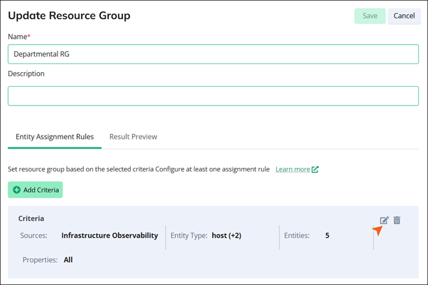
Task: Select the Infrastructure Observability source value
Action: pos(109,236)
